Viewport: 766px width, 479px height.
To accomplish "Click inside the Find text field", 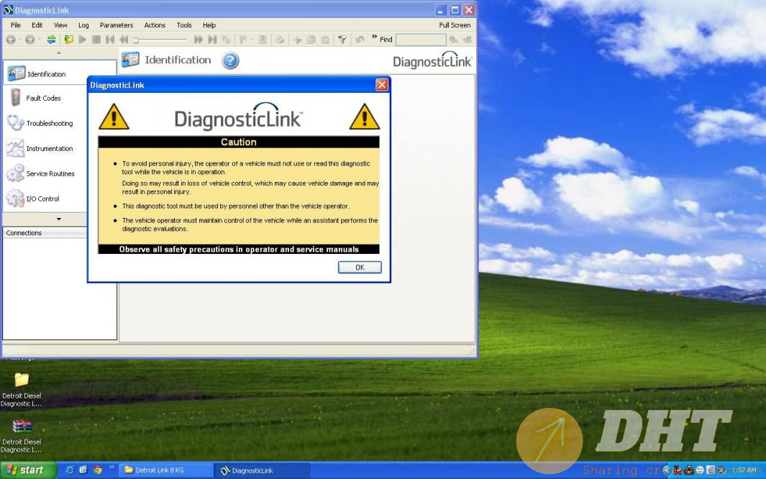I will pyautogui.click(x=420, y=40).
